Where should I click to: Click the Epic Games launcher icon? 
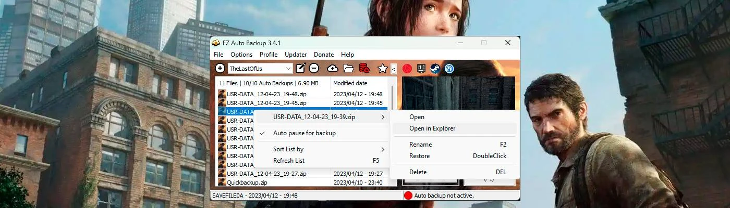(x=421, y=68)
